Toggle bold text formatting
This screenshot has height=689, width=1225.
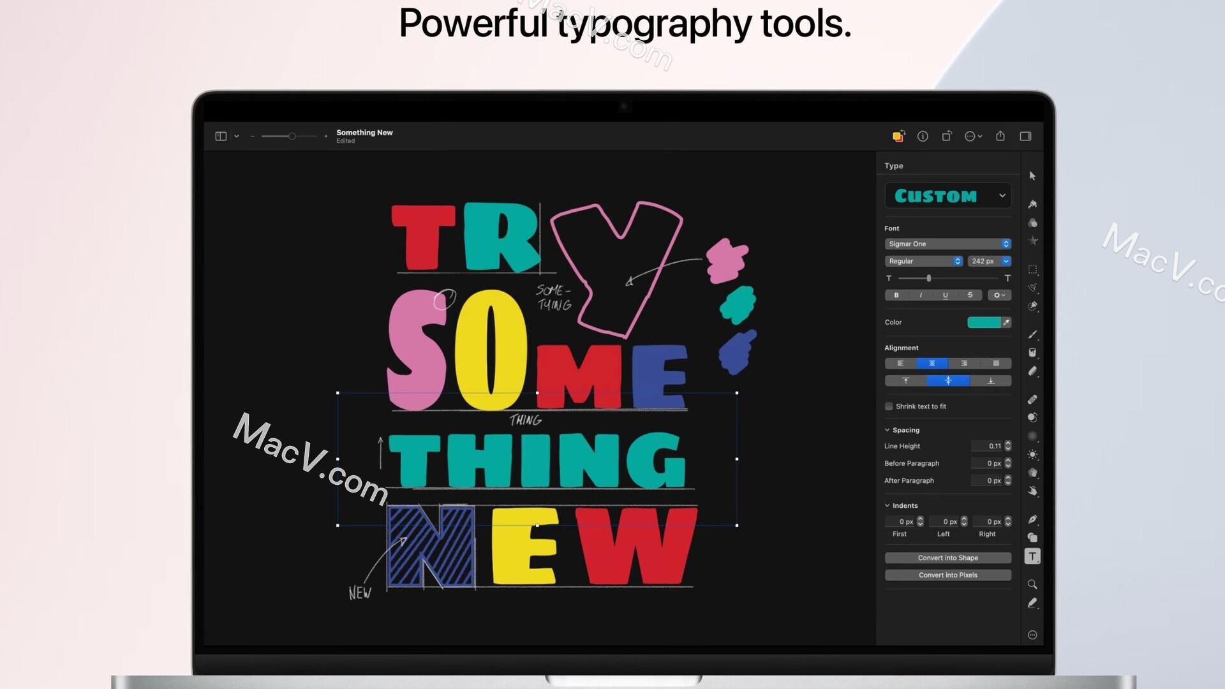coord(896,295)
